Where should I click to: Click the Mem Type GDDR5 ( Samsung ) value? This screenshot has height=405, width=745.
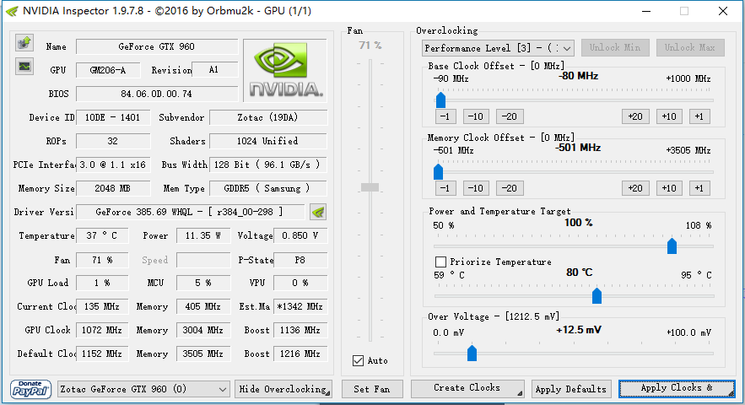(268, 188)
